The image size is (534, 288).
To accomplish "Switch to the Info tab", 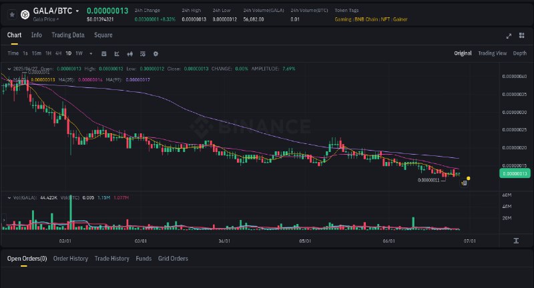I will coord(37,35).
